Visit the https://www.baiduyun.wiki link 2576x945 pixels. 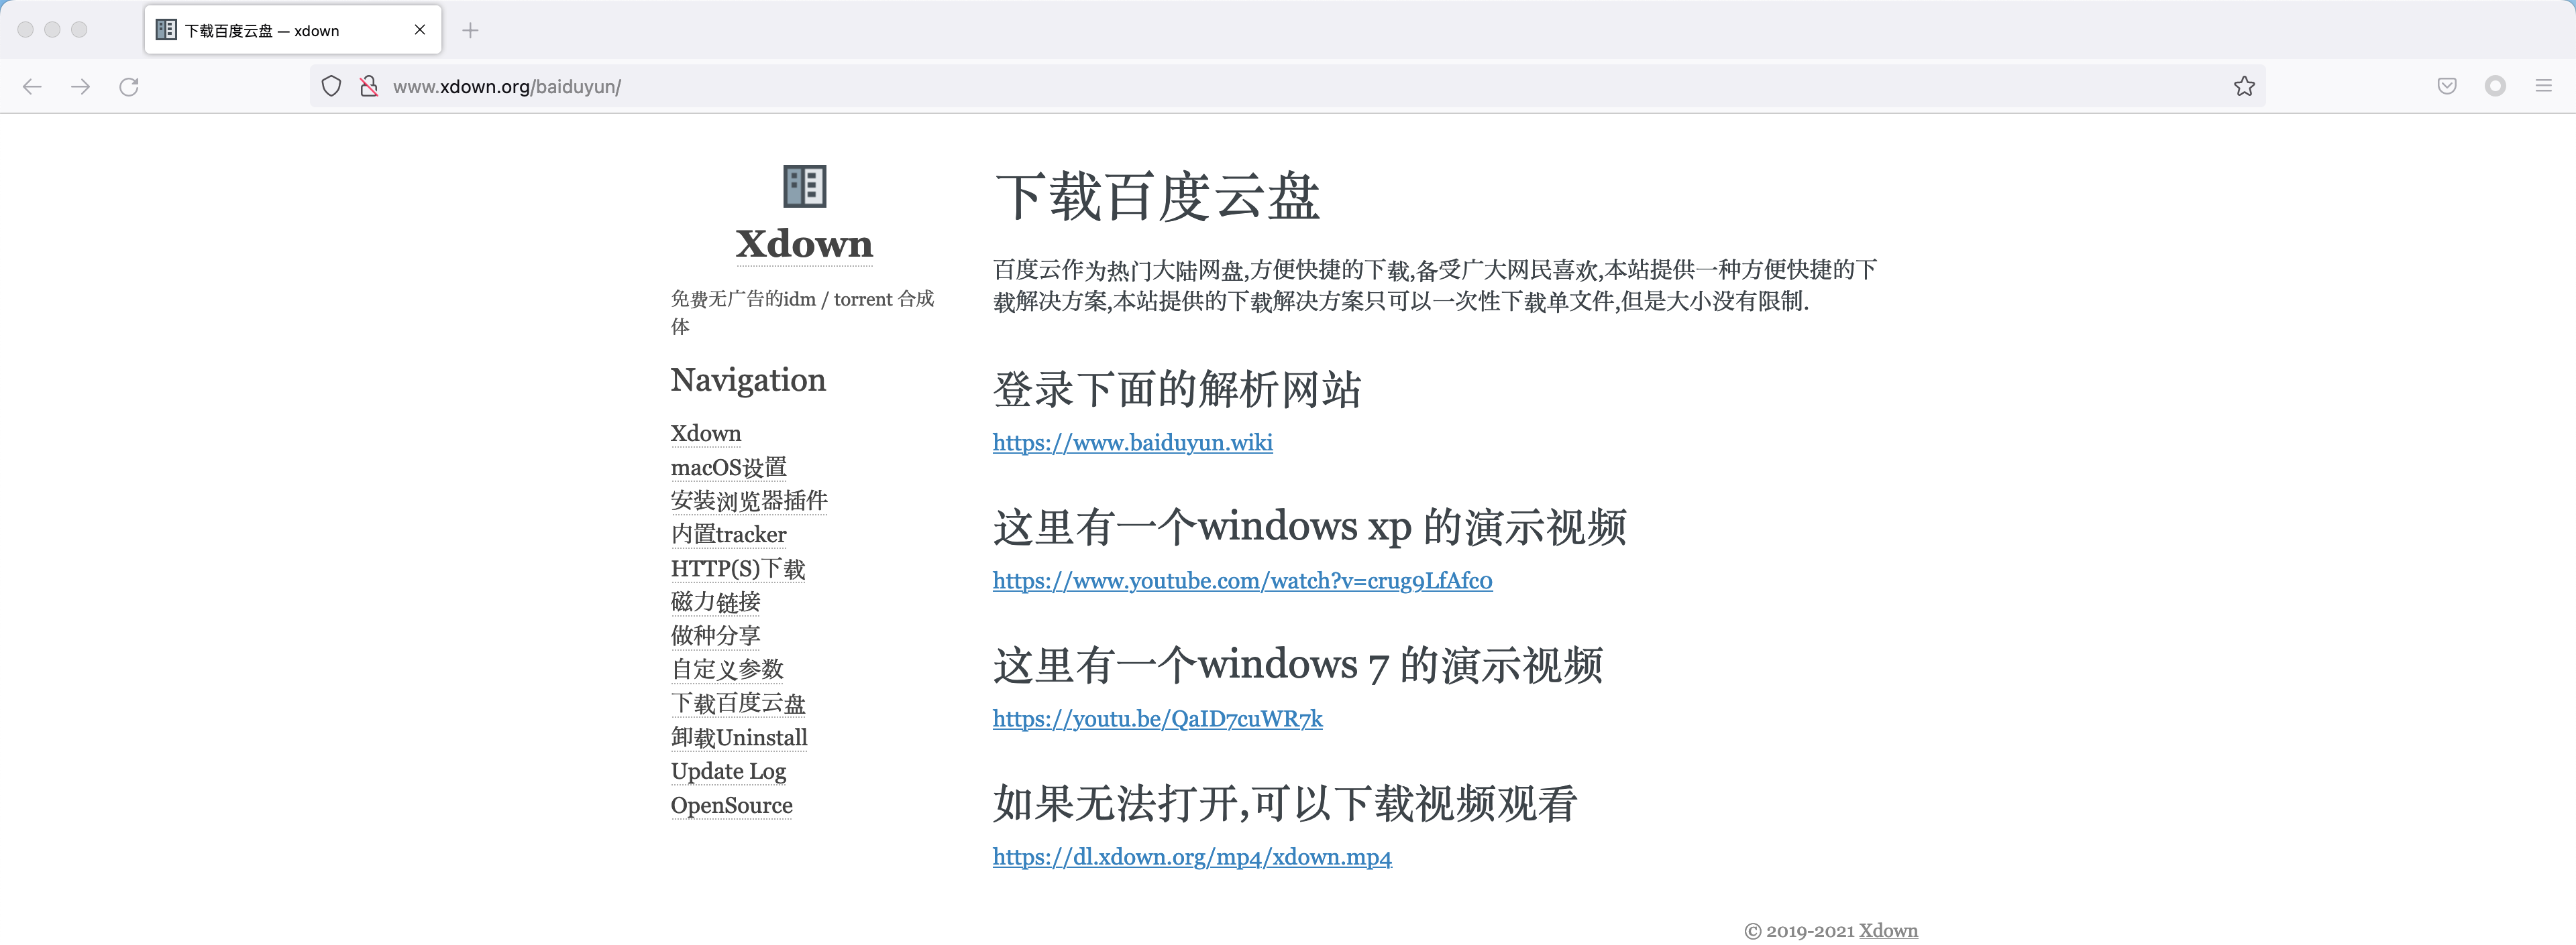pos(1133,442)
